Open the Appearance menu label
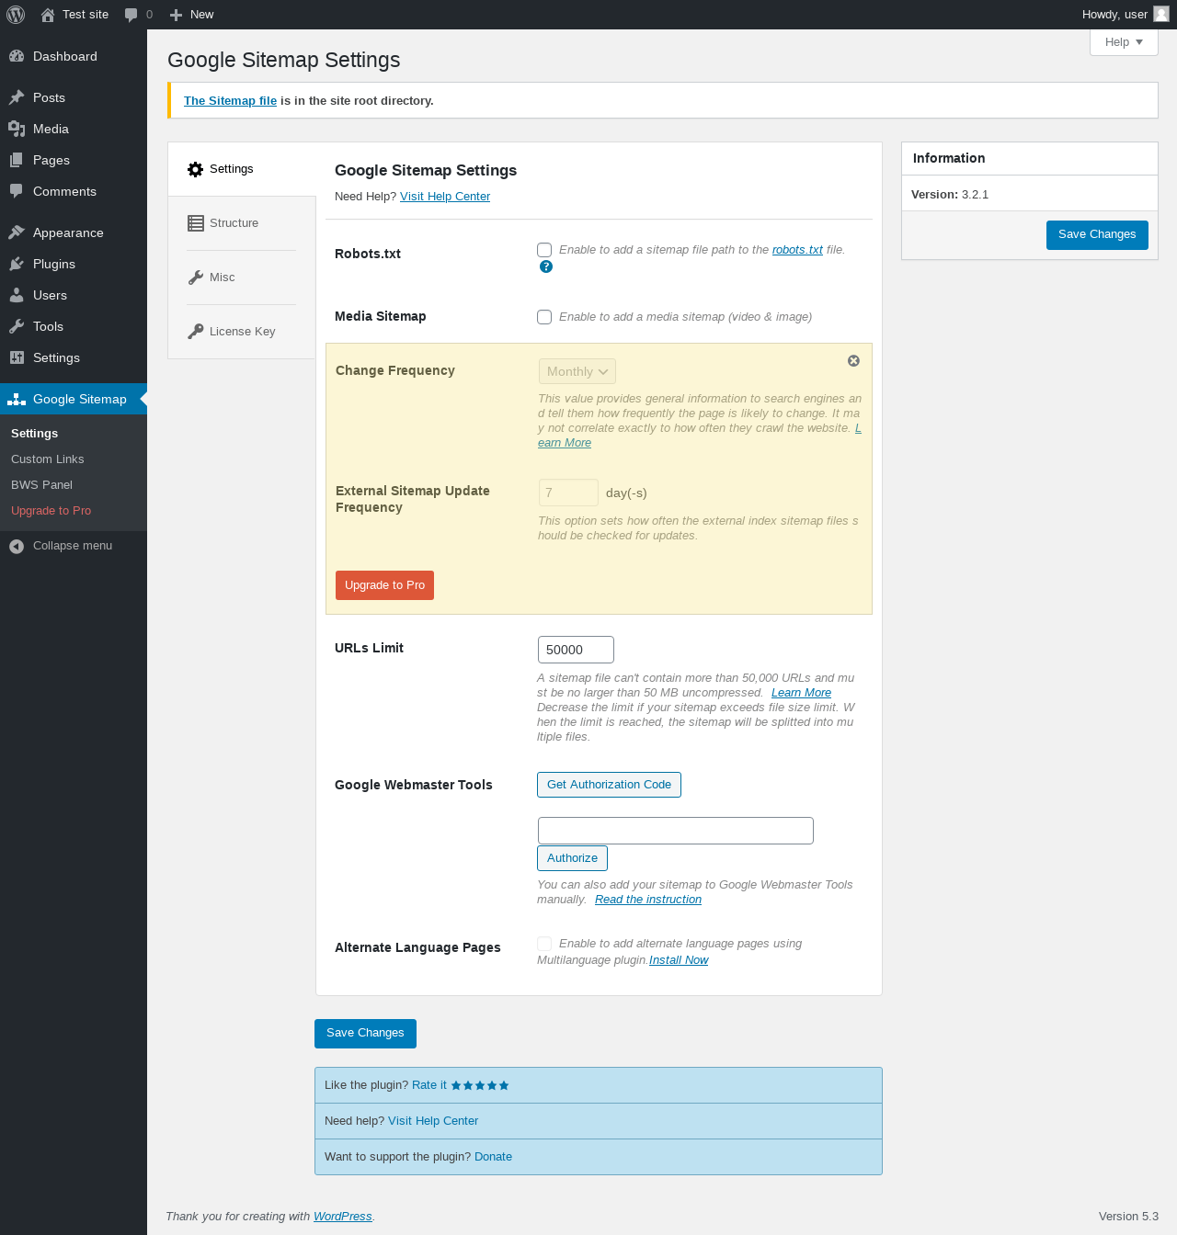Screen dimensions: 1177x1235 click(68, 232)
